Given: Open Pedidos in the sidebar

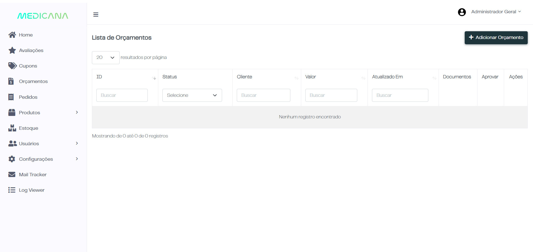Looking at the screenshot, I should [28, 97].
